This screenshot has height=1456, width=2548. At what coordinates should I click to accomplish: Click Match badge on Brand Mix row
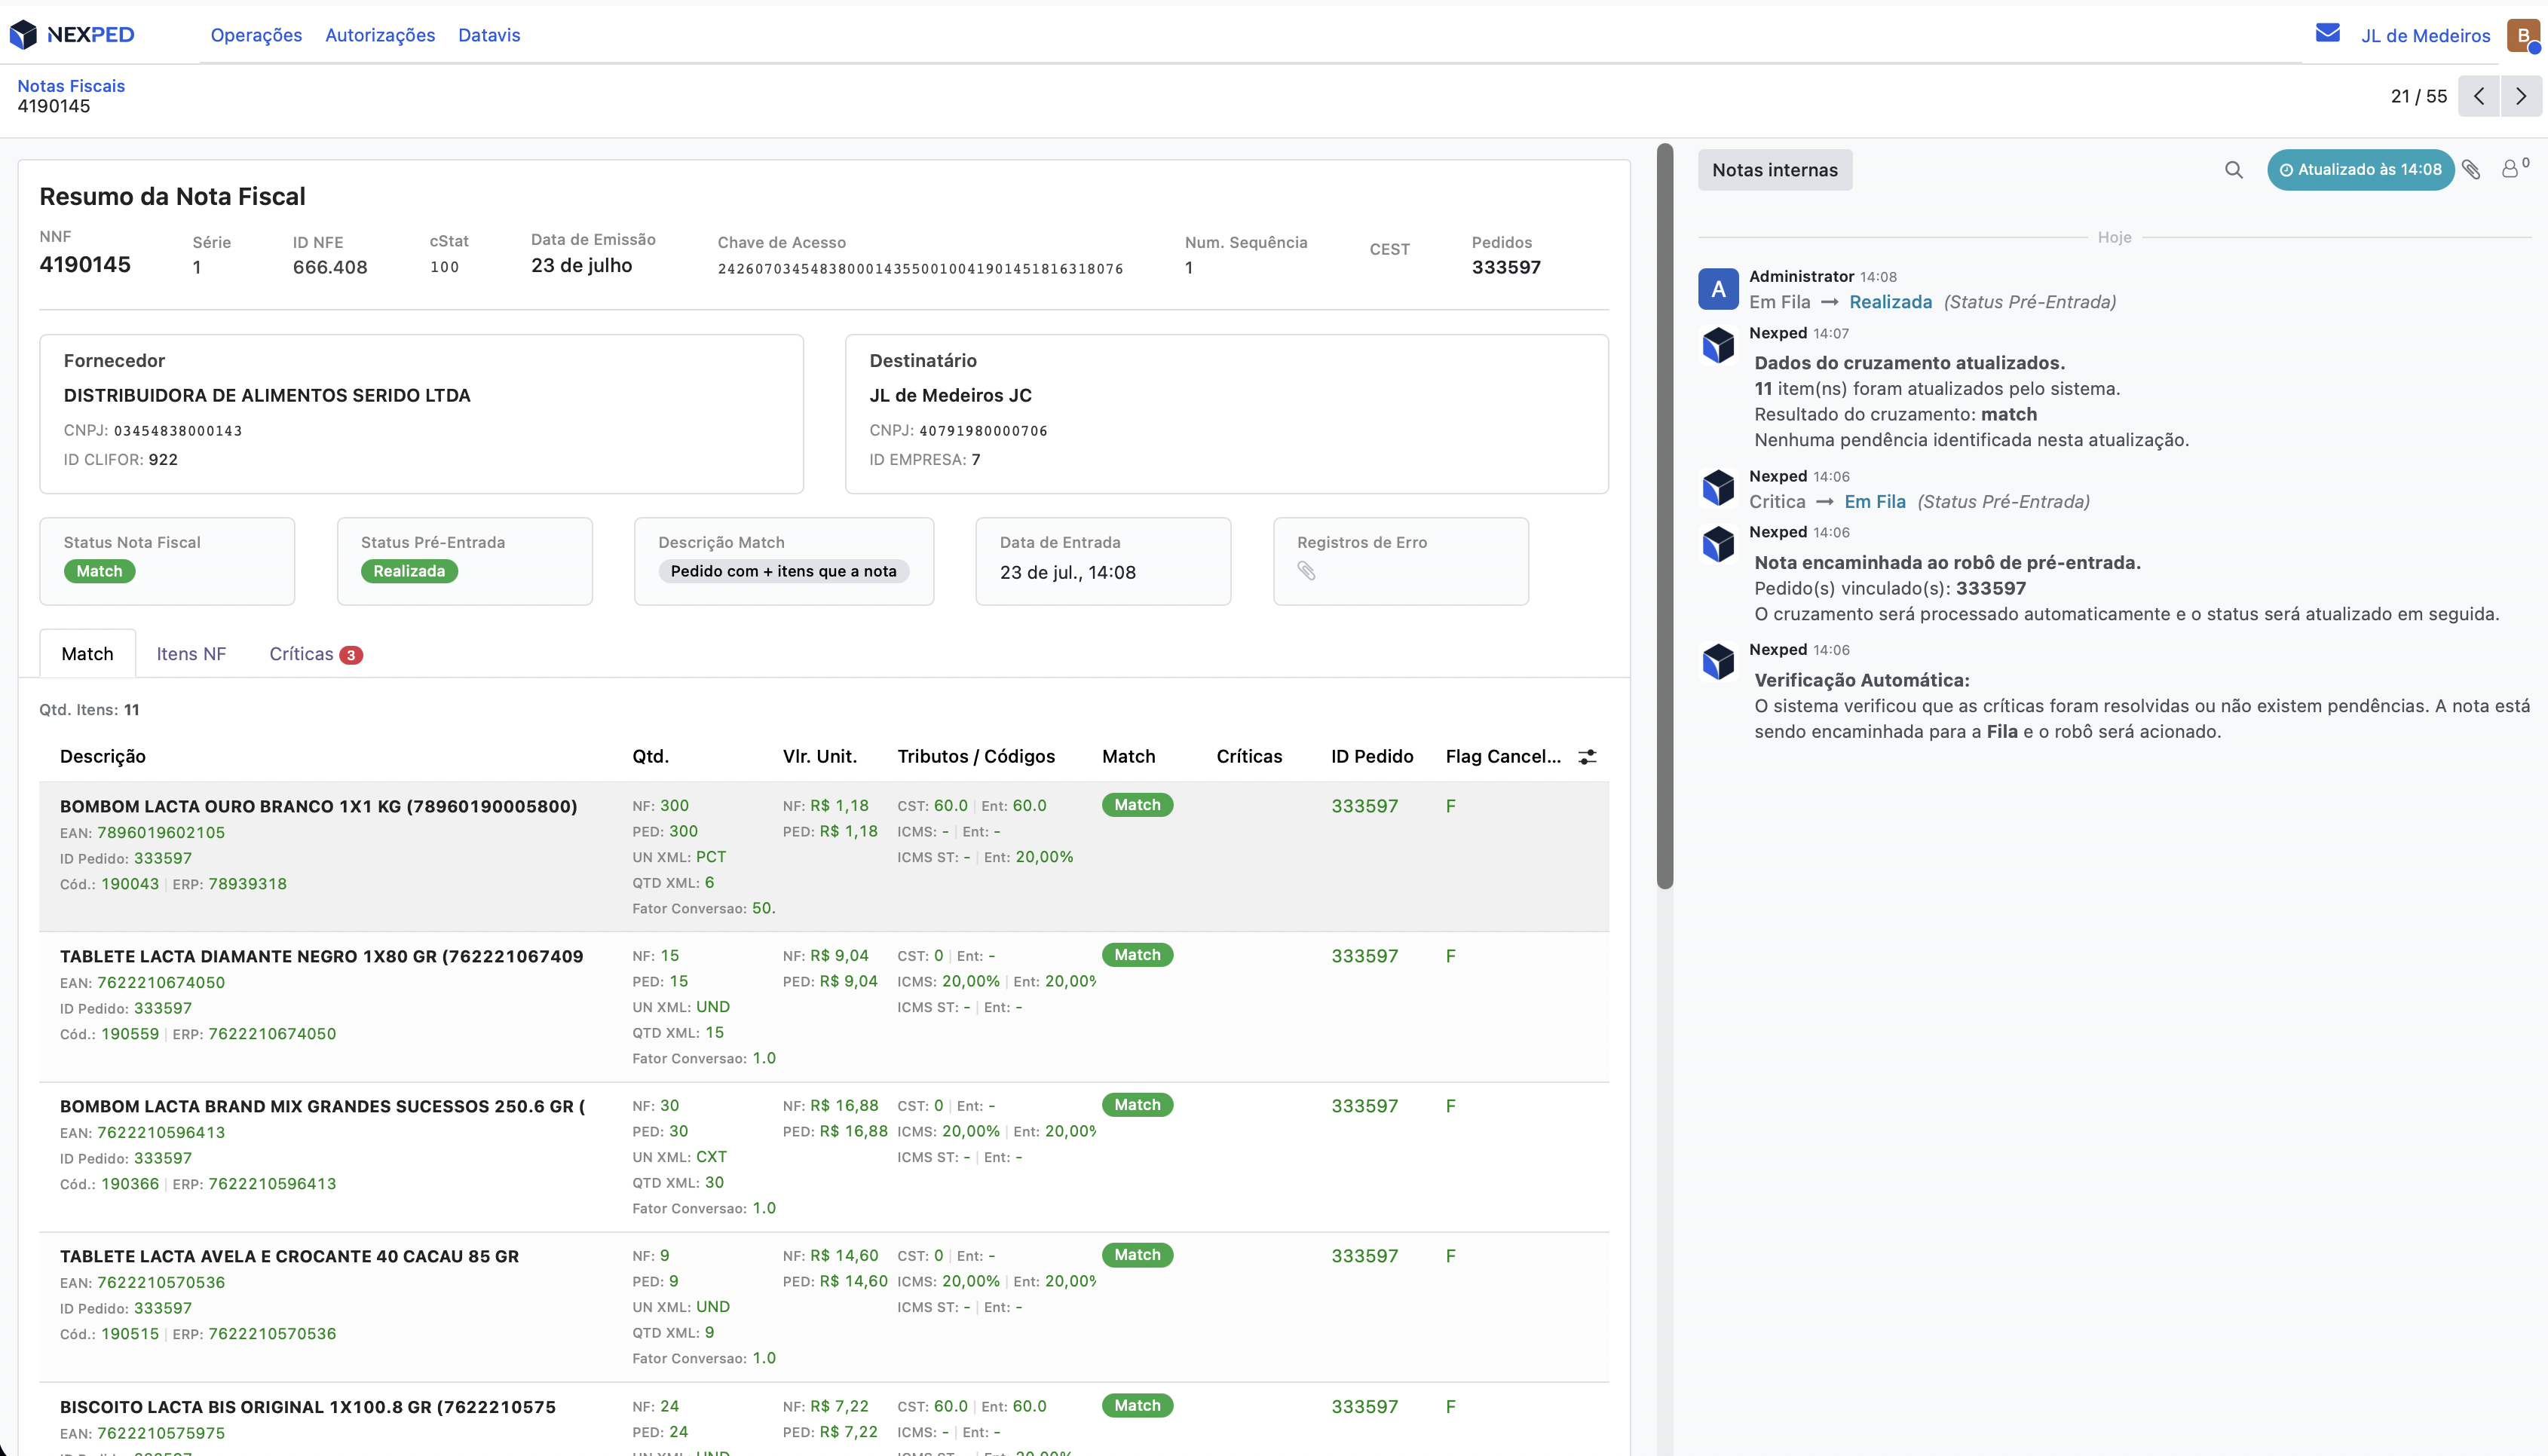[x=1137, y=1105]
